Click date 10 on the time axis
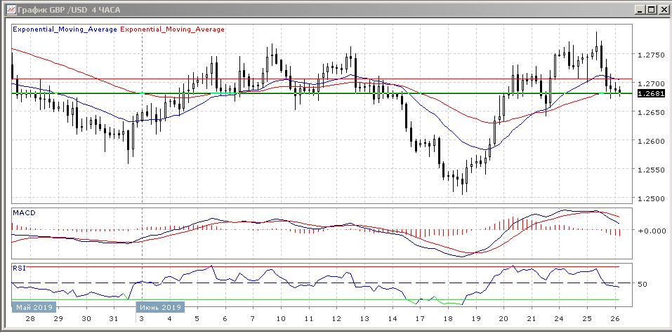Viewport: 672px width, 333px height. tap(281, 319)
